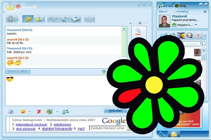Open games with the gamepad icon
Image resolution: width=211 pixels, height=140 pixels.
[66, 111]
